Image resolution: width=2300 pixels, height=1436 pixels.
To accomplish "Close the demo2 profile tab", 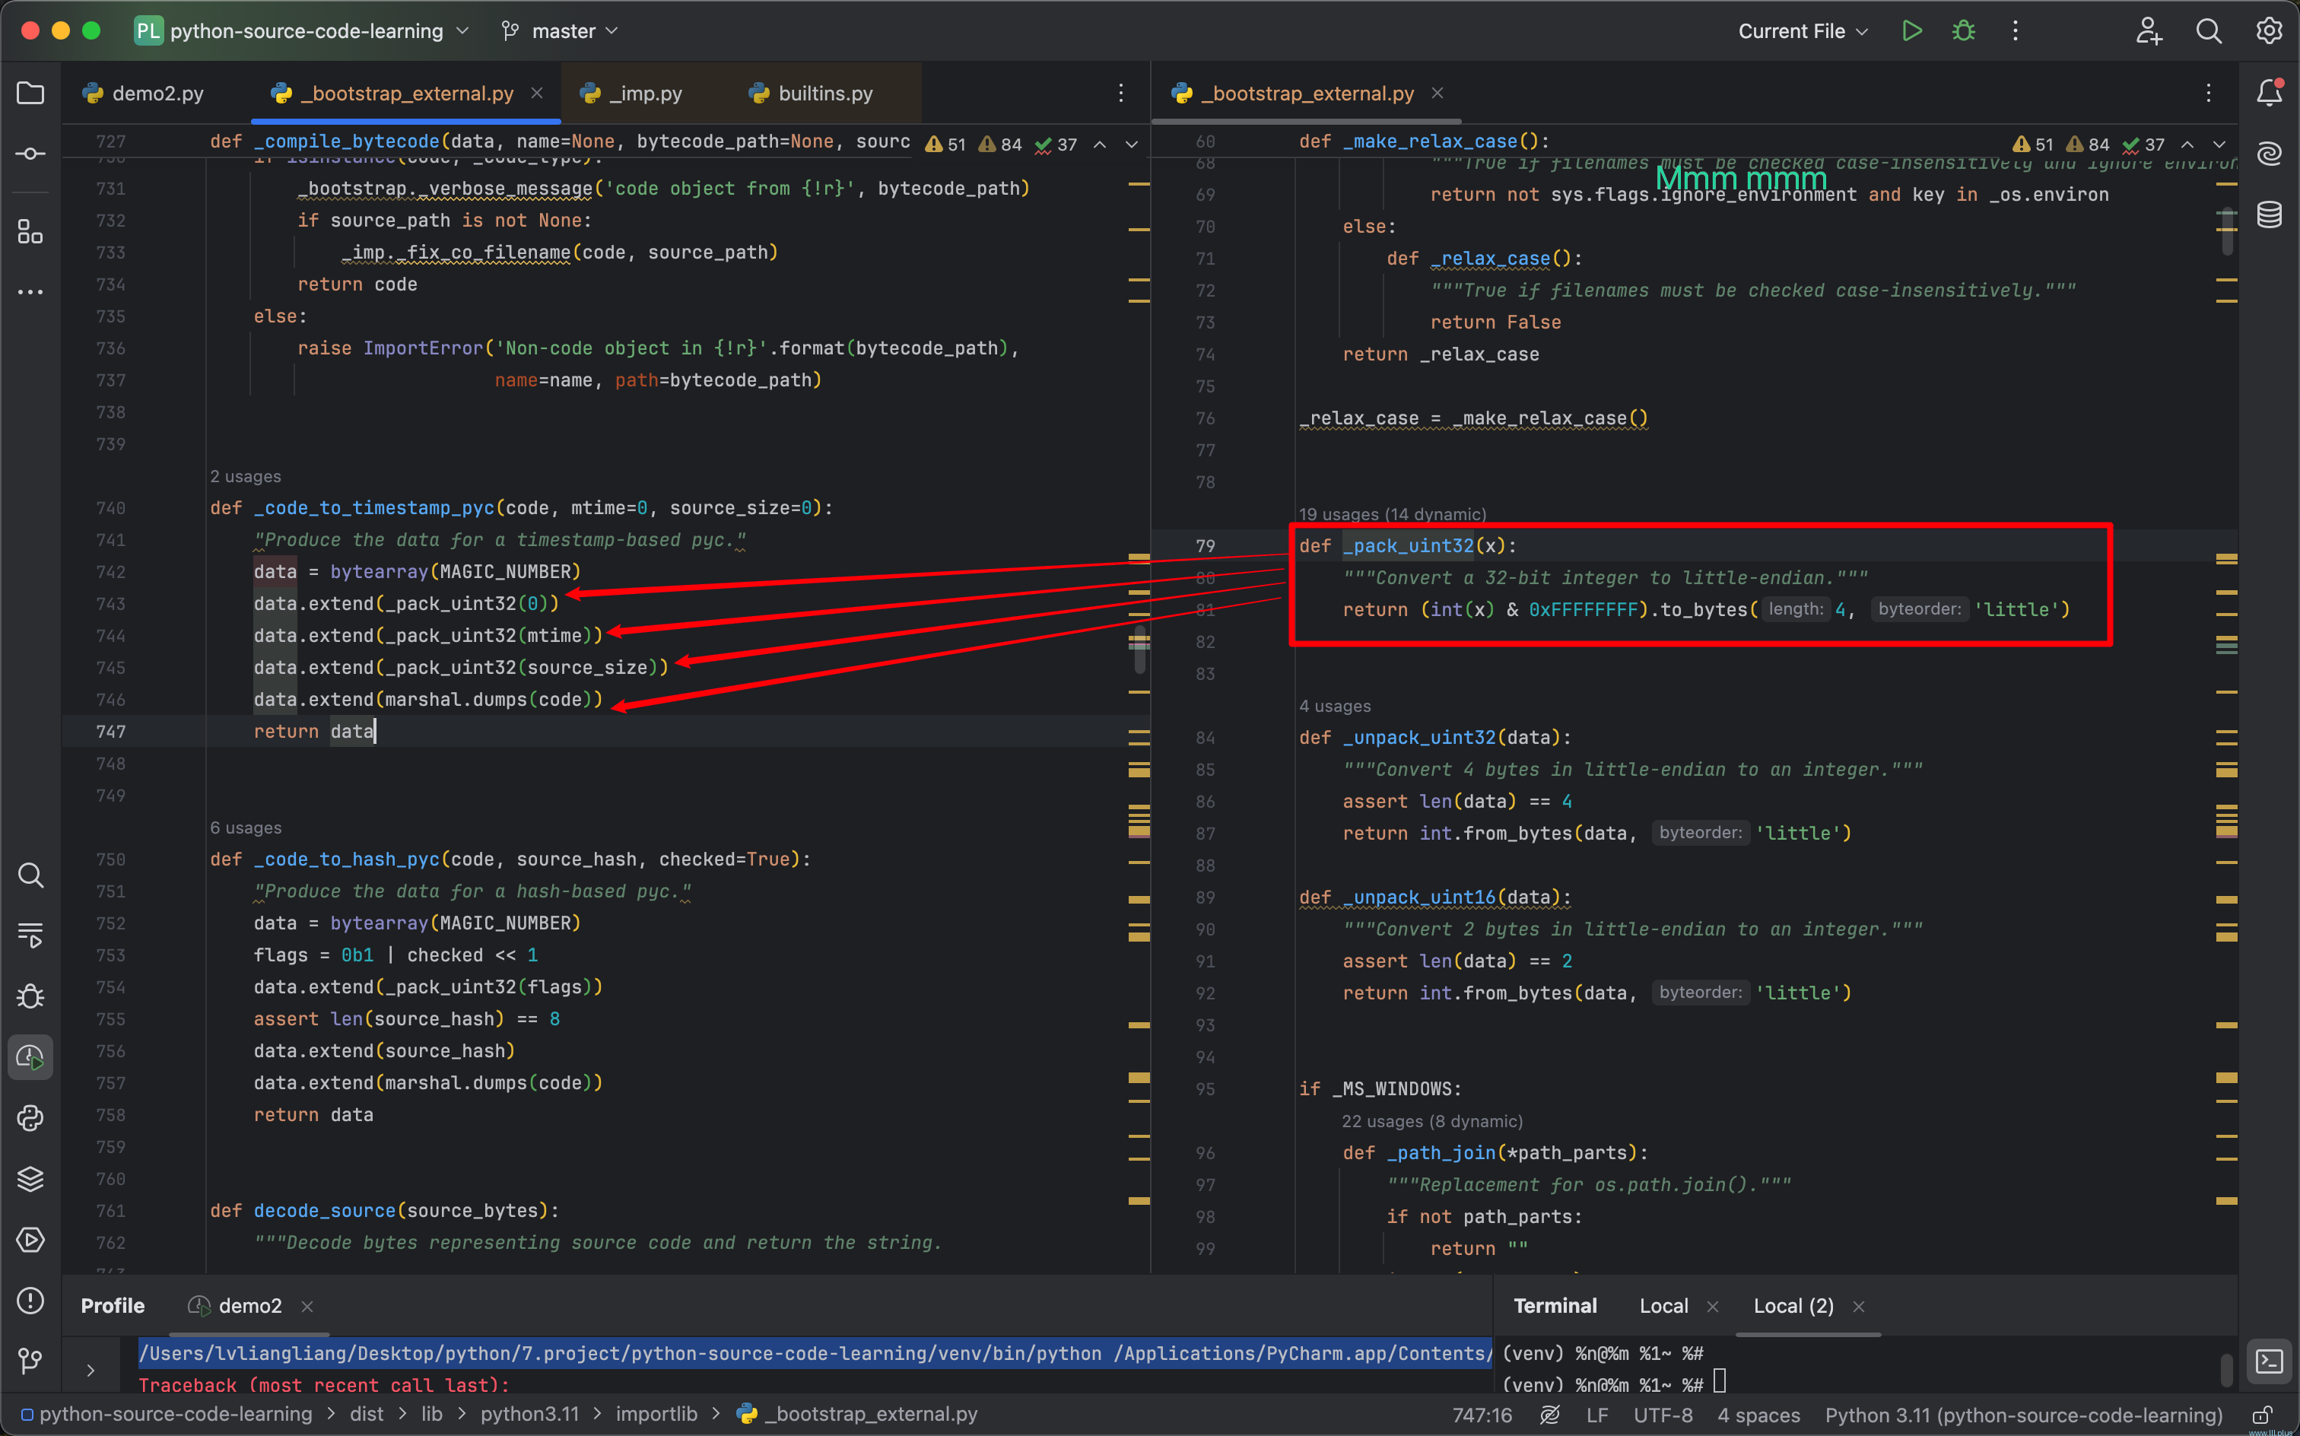I will [x=307, y=1306].
